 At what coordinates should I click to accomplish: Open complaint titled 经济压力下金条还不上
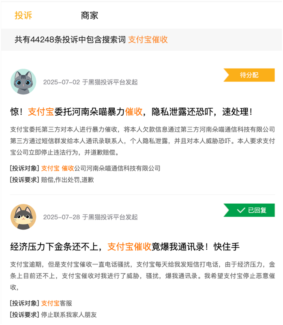125,247
